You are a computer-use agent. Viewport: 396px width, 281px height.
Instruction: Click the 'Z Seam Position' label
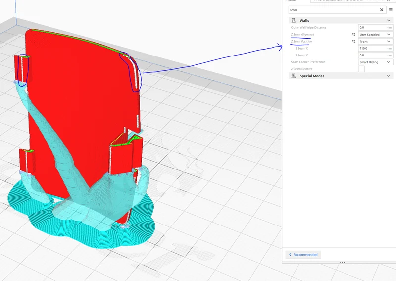tap(301, 41)
